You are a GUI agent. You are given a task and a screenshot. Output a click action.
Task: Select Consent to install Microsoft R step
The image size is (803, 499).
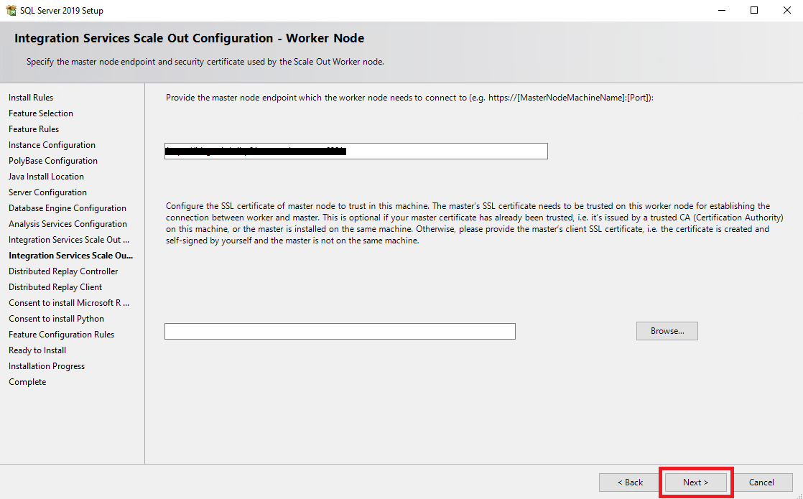pos(69,303)
